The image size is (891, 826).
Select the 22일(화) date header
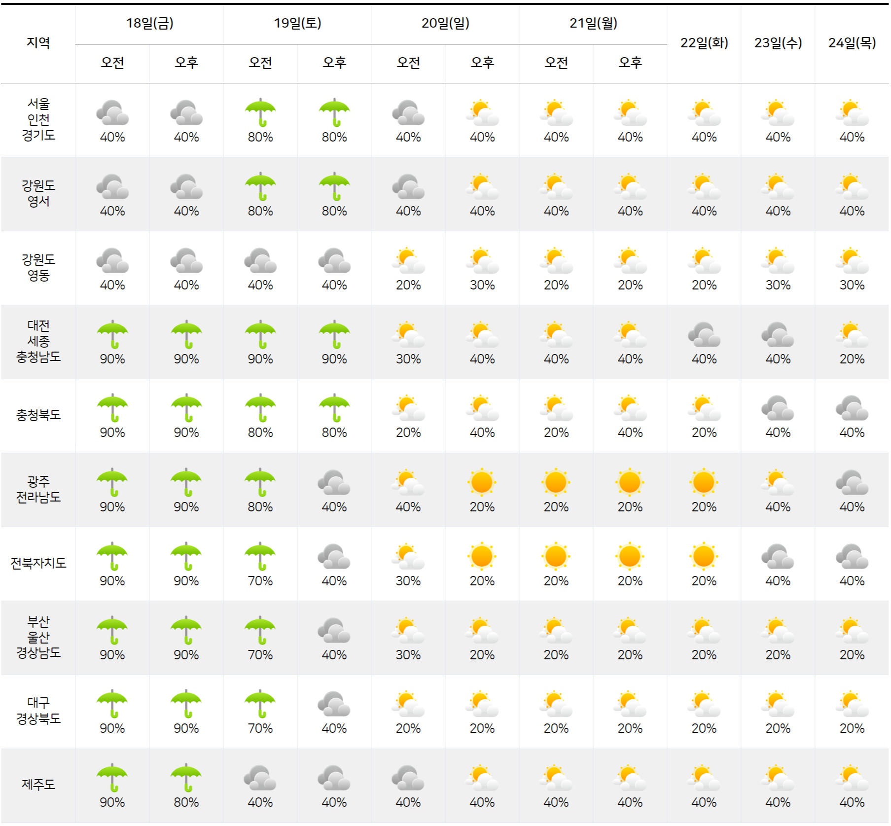pos(704,43)
